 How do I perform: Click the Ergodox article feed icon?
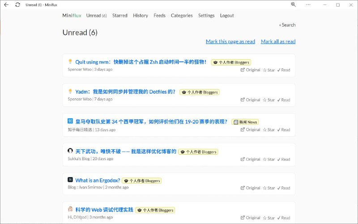pos(70,180)
